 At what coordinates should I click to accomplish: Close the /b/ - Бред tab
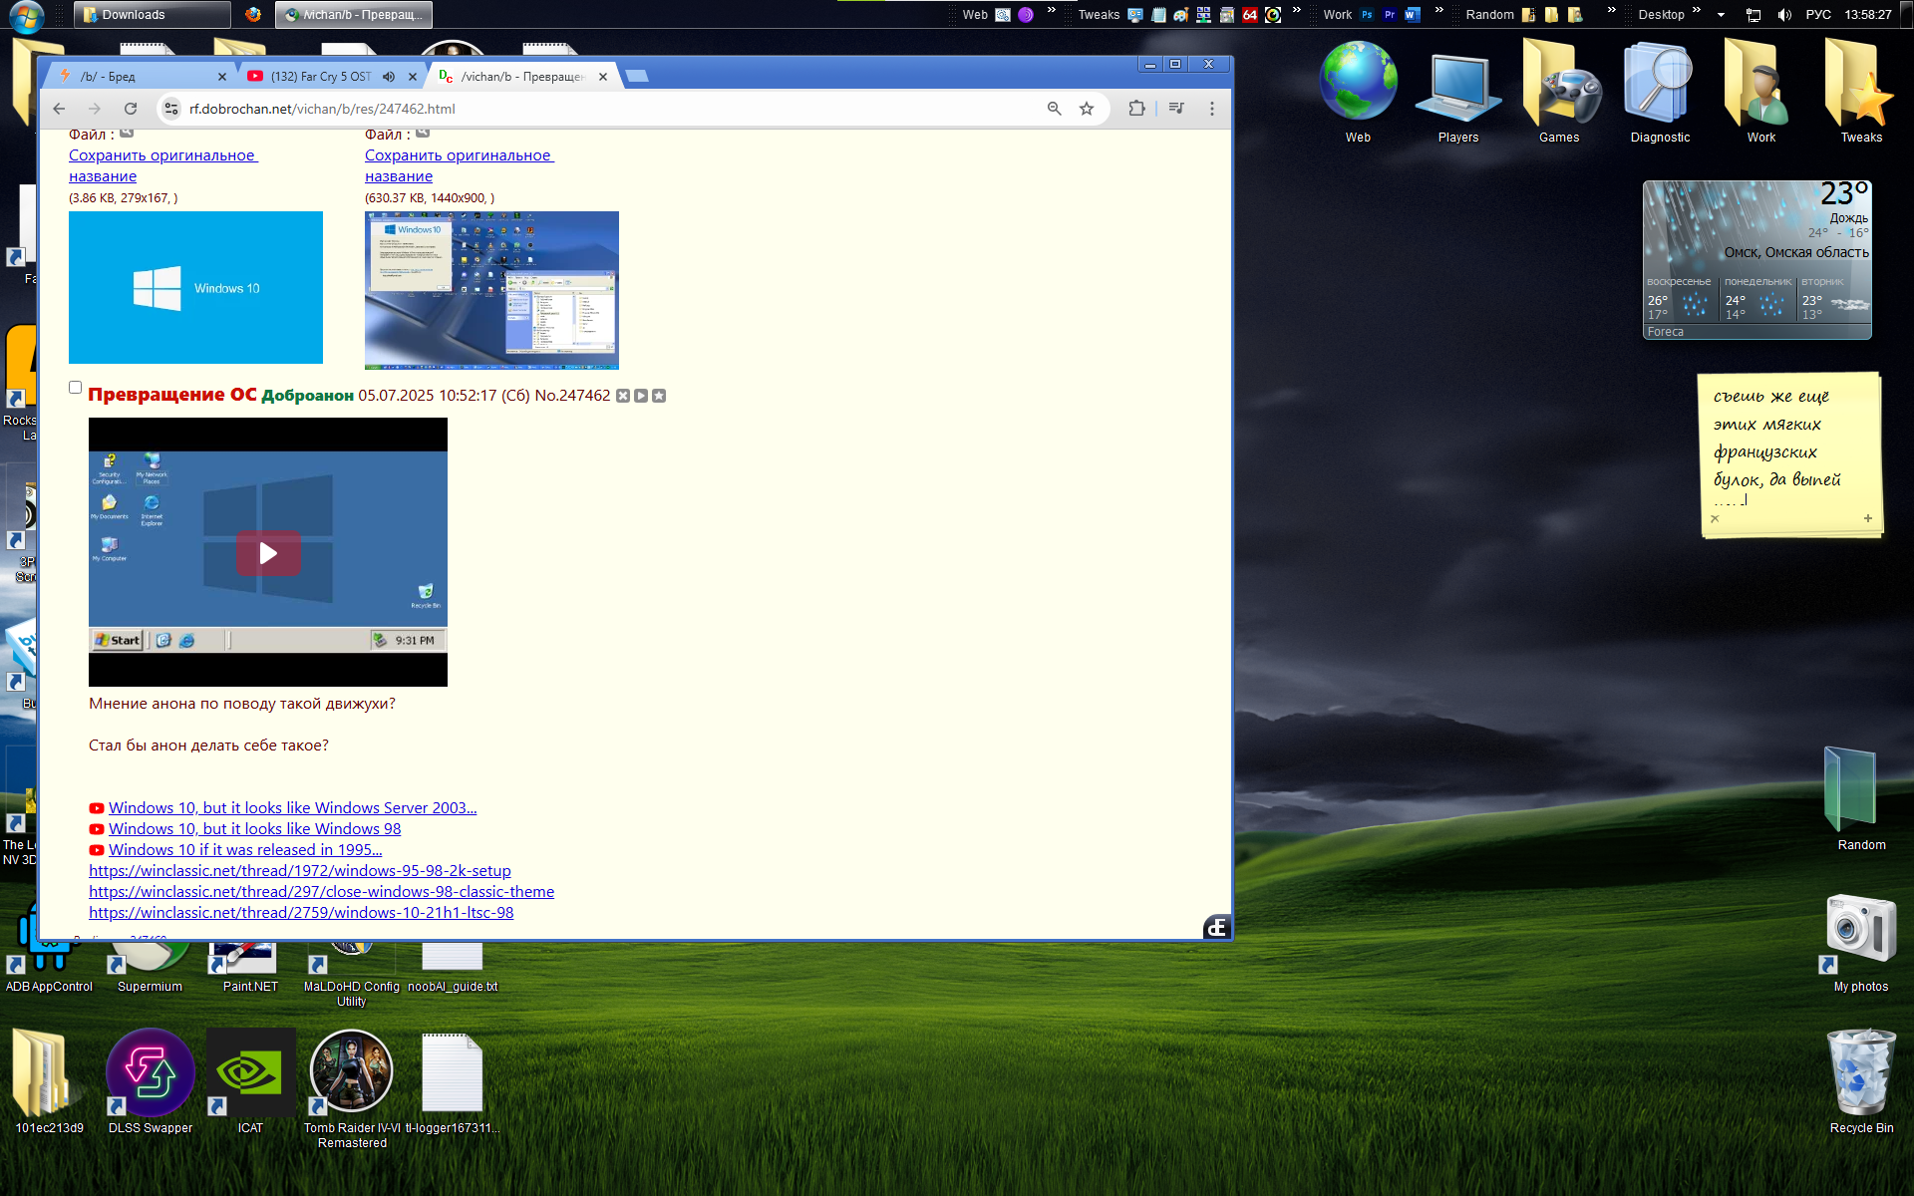pos(221,77)
